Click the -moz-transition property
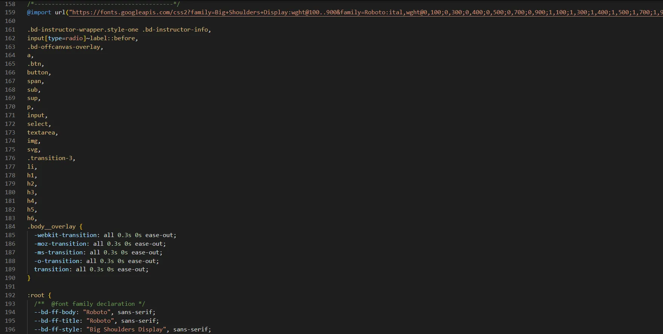The height and width of the screenshot is (334, 663). coord(60,244)
